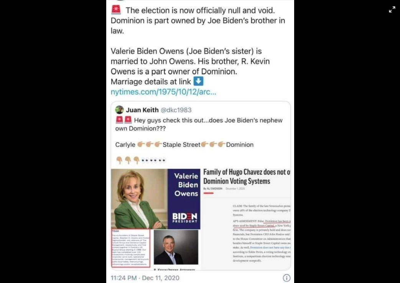Click the blue down arrow emoji
The height and width of the screenshot is (283, 400).
pos(199,81)
